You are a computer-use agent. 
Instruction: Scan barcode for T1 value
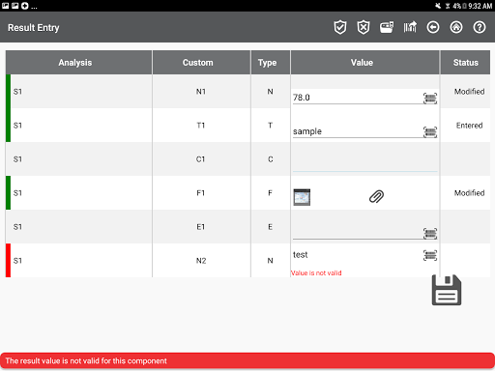pos(430,132)
